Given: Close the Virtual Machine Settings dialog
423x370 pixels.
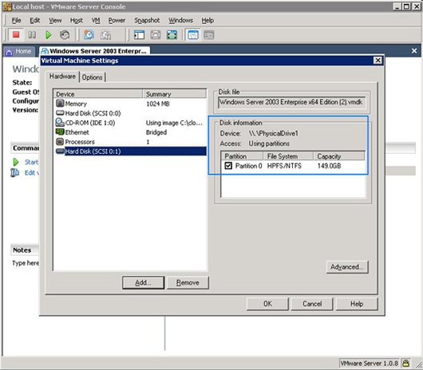Looking at the screenshot, I should tap(378, 61).
